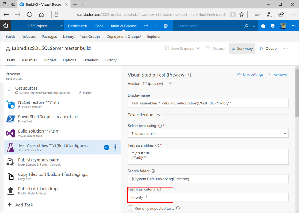Switch to the History tab
299x213 pixels.
pyautogui.click(x=110, y=60)
